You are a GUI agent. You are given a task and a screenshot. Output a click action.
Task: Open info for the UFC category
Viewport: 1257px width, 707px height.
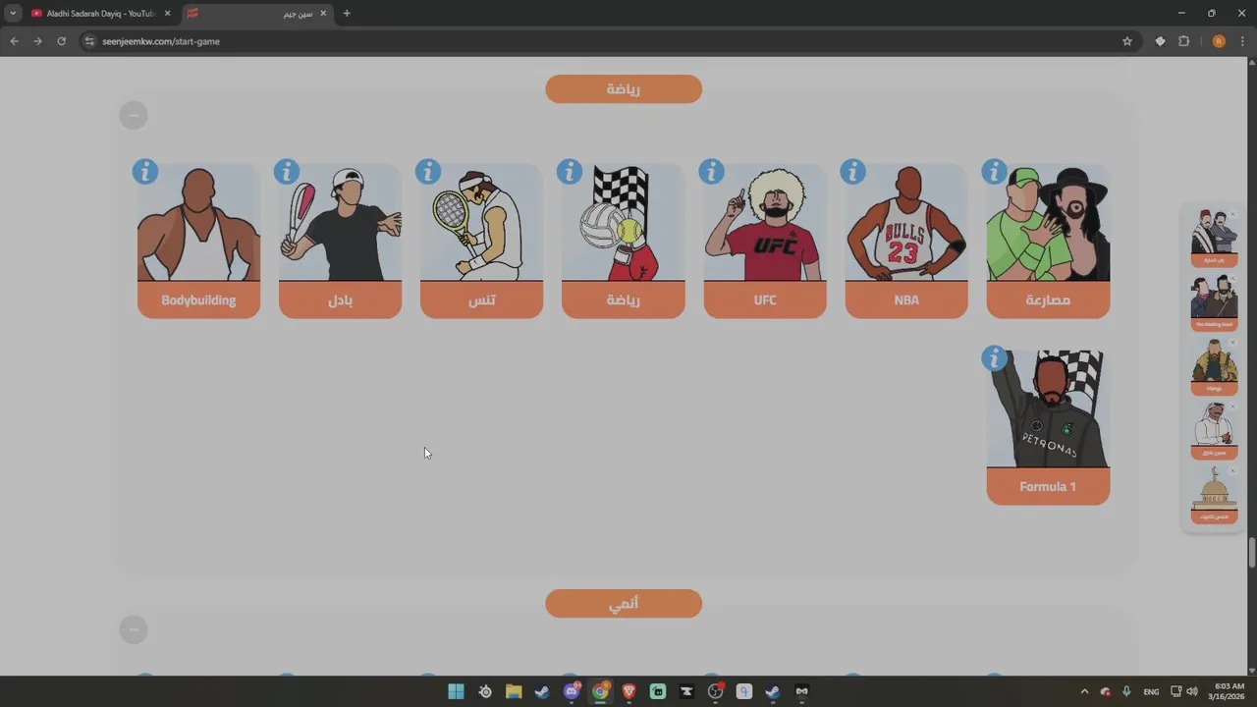click(711, 172)
